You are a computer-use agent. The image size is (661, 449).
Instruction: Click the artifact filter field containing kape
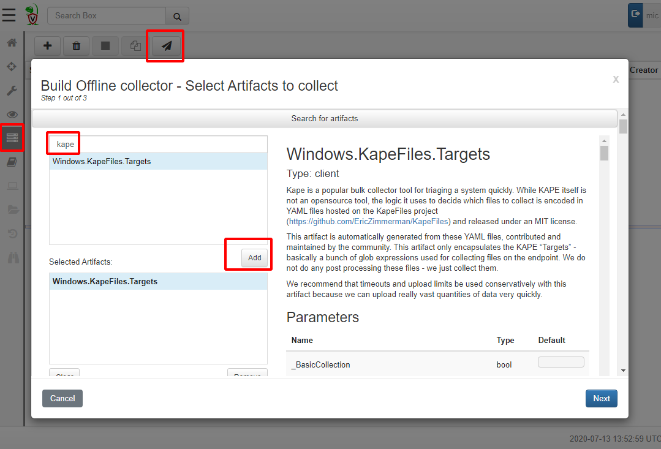158,145
